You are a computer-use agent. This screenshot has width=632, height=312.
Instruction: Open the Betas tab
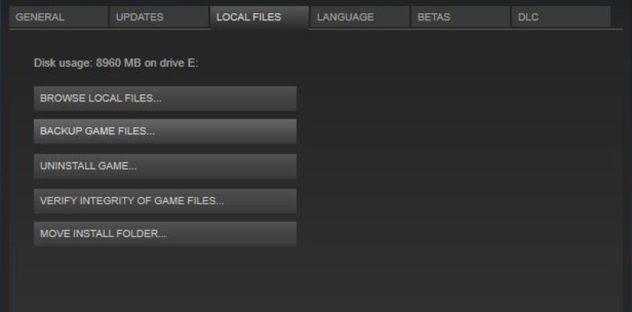pyautogui.click(x=460, y=17)
